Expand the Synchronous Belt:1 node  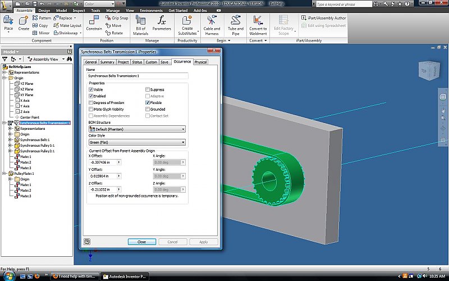point(10,139)
